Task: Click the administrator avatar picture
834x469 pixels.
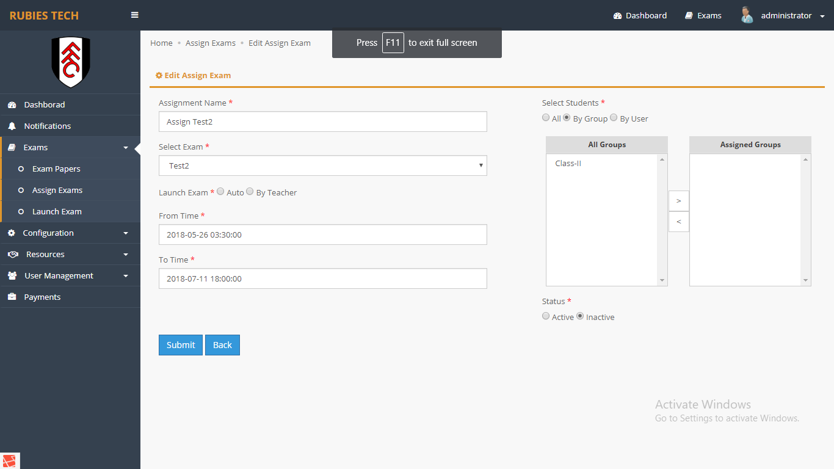Action: click(747, 15)
